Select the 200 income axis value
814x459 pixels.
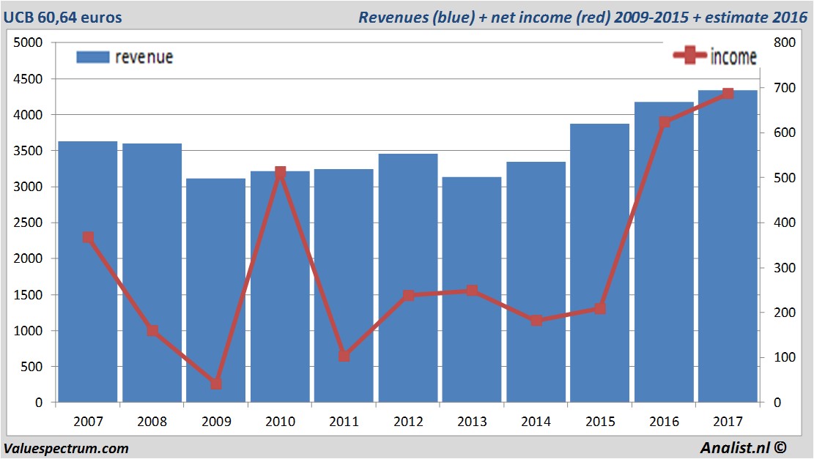coord(785,313)
